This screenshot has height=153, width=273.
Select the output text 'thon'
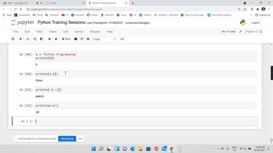[39, 80]
